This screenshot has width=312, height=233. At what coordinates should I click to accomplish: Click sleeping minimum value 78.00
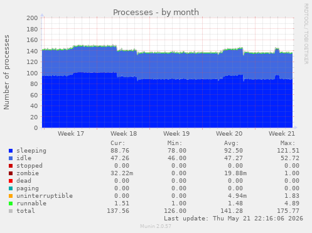pyautogui.click(x=177, y=151)
